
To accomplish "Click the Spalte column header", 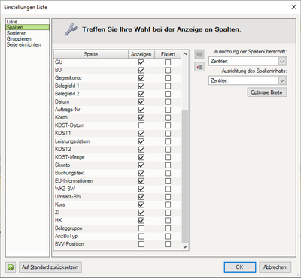I will 91,54.
